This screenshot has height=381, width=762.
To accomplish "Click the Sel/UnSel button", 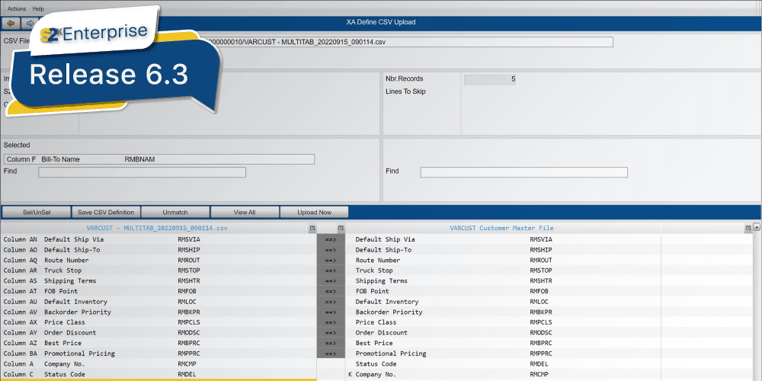I will [x=37, y=213].
